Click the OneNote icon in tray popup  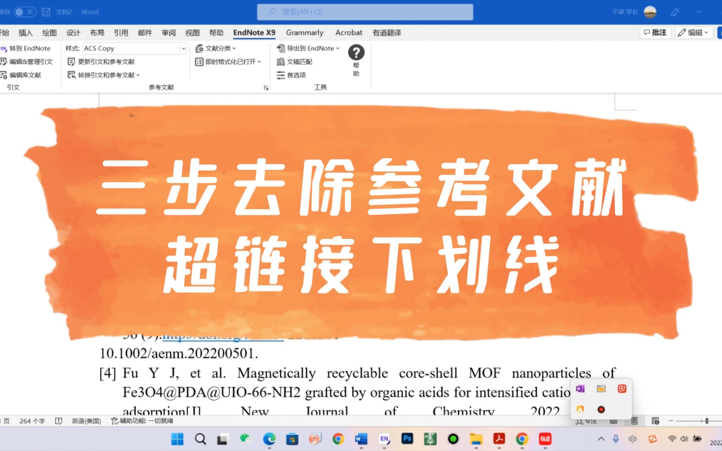580,389
